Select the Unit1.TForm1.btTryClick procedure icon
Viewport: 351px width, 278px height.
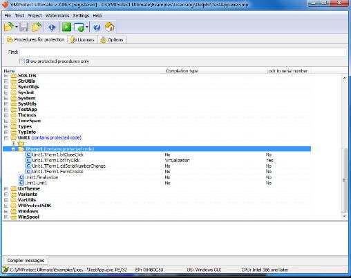pyautogui.click(x=28, y=160)
